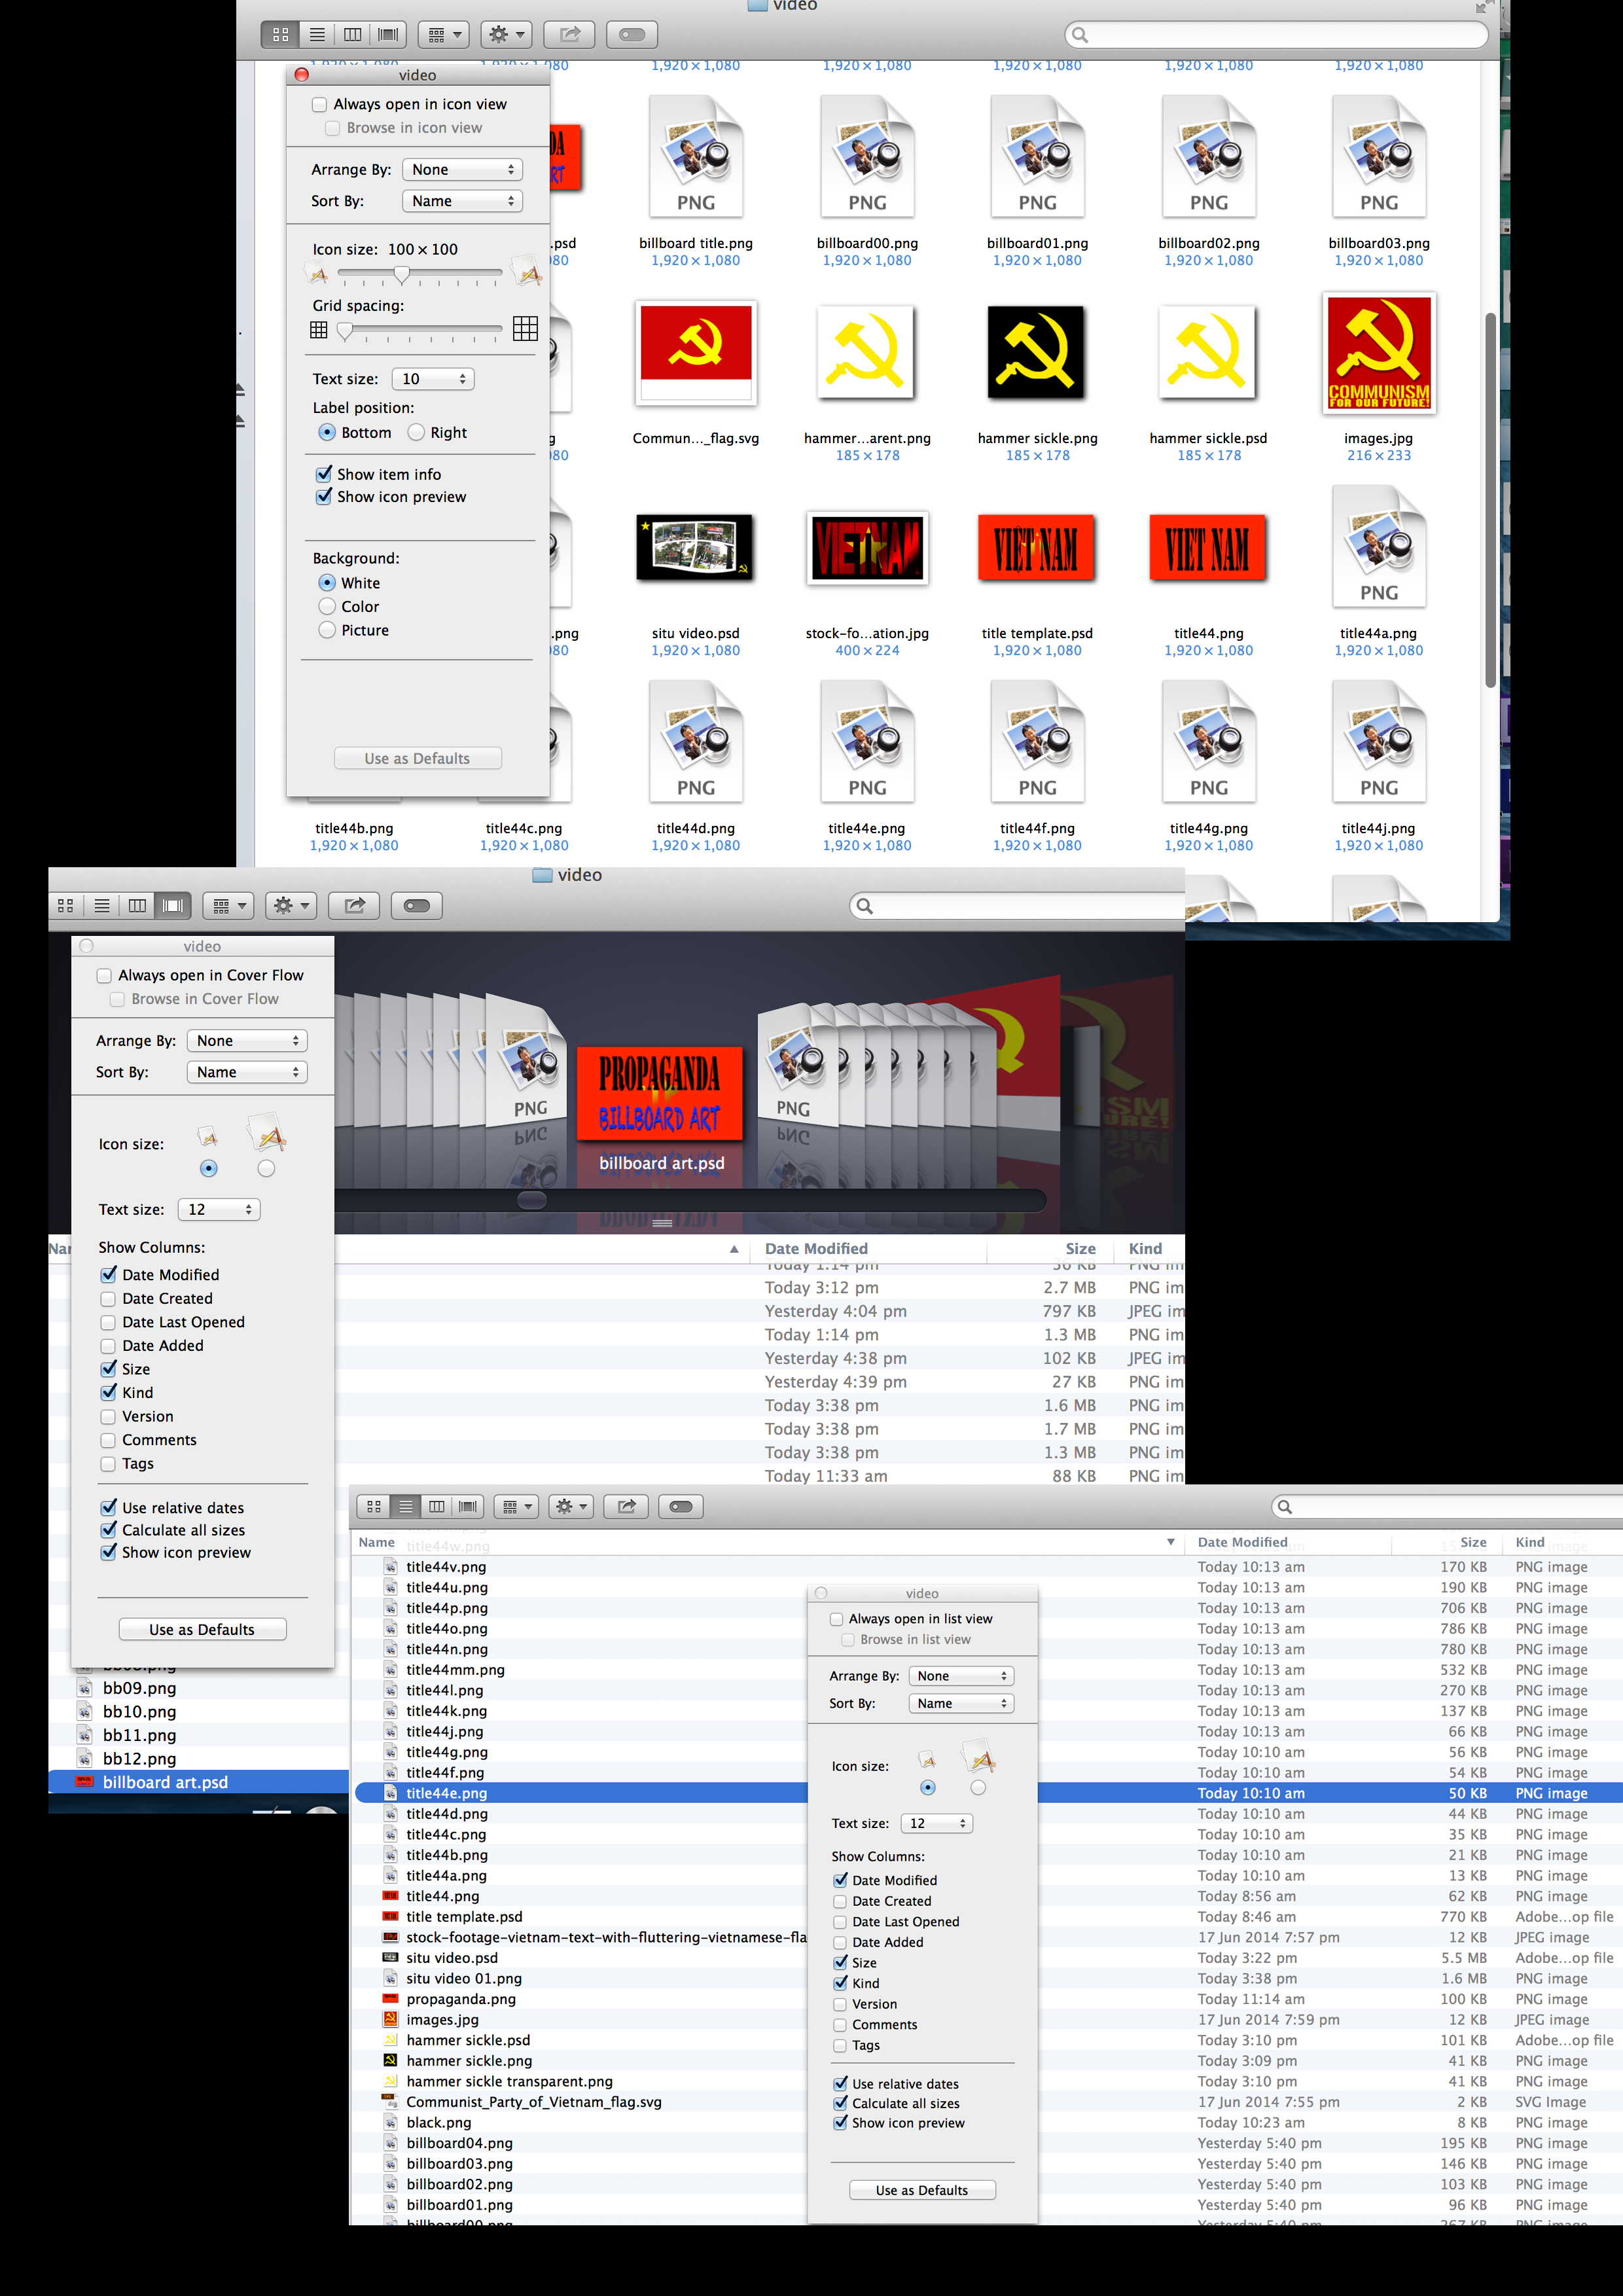Image resolution: width=1623 pixels, height=2296 pixels.
Task: Select Color background option
Action: tap(327, 607)
